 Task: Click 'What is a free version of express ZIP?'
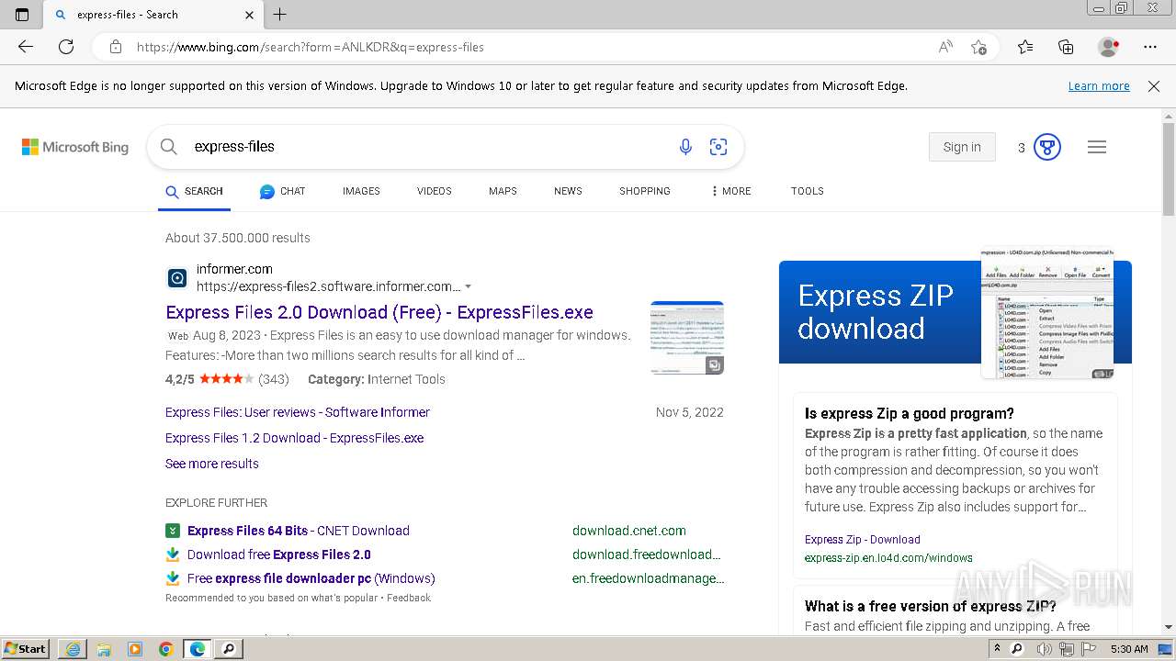[x=931, y=606]
